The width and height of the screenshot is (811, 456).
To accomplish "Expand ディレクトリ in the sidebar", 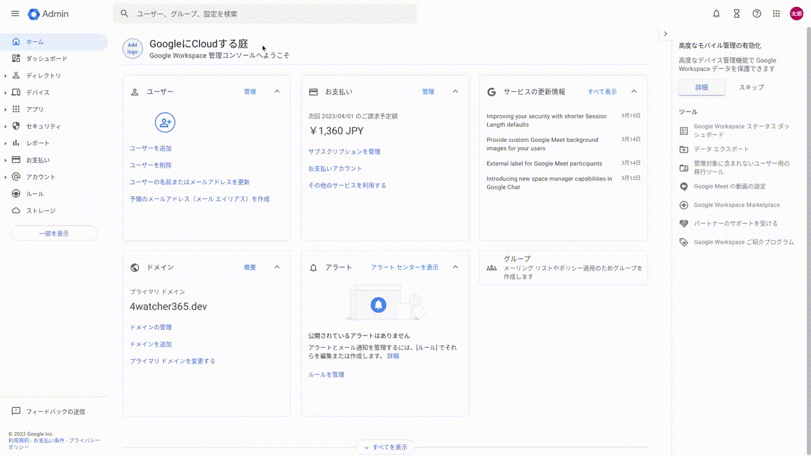I will (6, 75).
